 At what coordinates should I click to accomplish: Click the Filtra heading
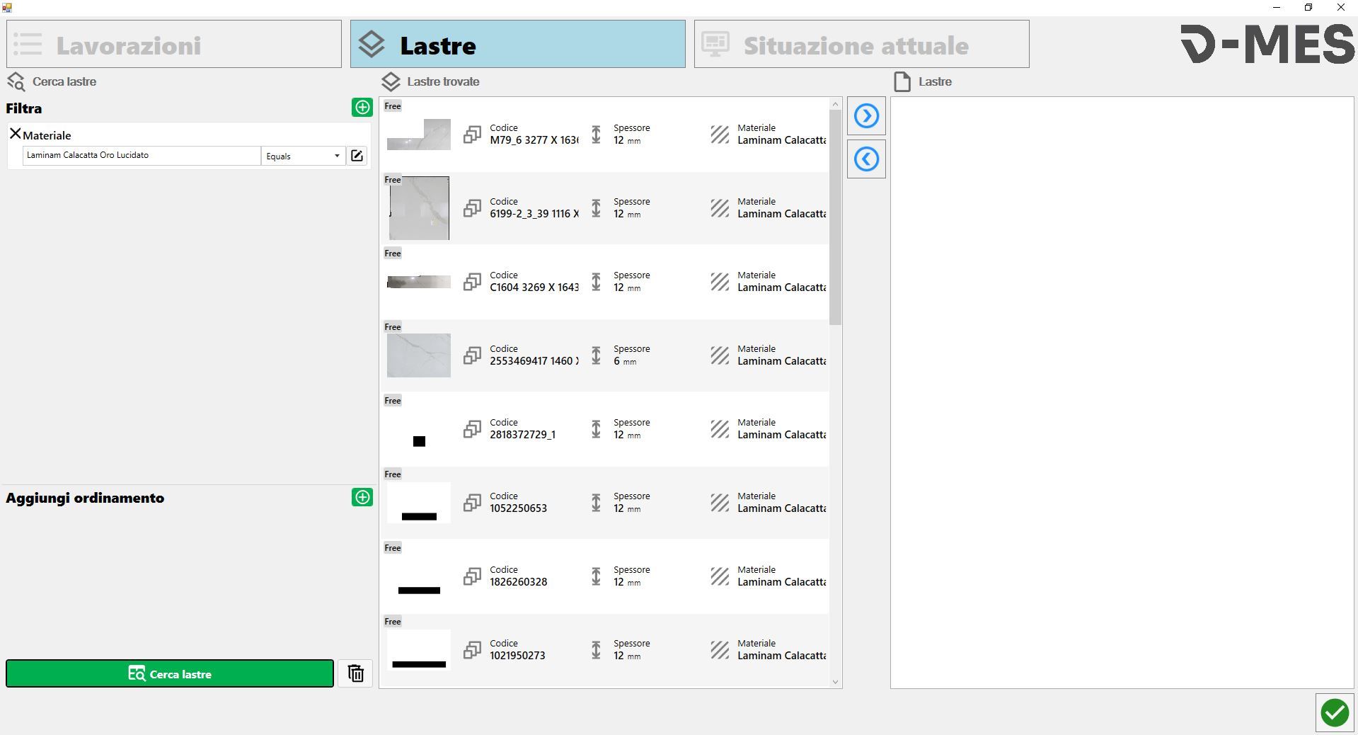(24, 108)
